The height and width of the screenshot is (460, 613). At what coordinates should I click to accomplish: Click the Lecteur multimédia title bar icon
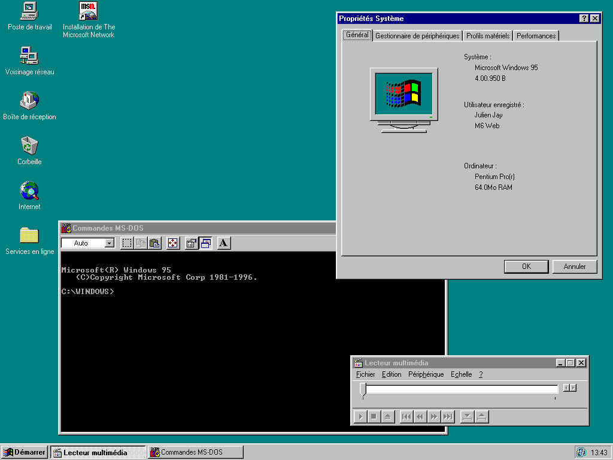[x=358, y=363]
